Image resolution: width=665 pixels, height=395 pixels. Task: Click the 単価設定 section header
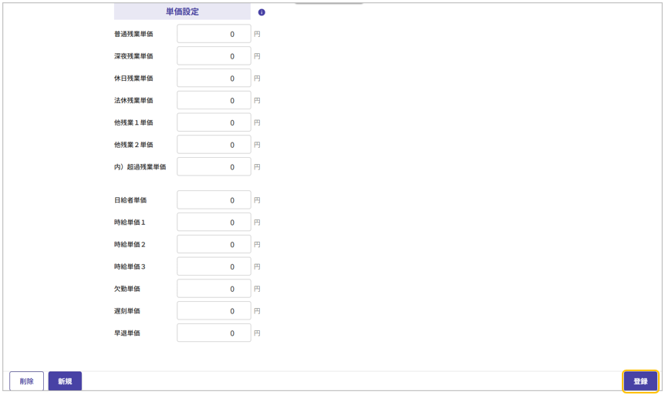click(182, 12)
